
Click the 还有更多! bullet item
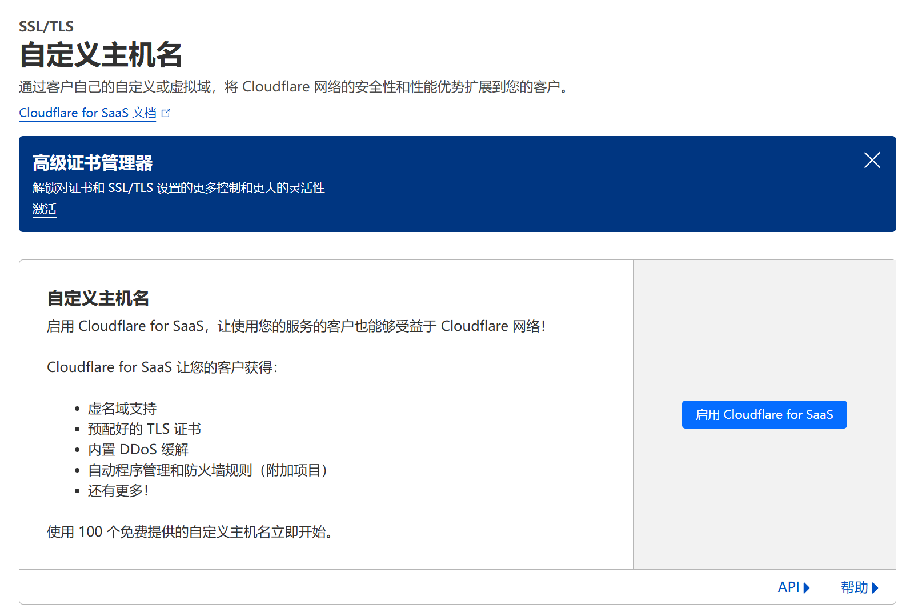118,491
